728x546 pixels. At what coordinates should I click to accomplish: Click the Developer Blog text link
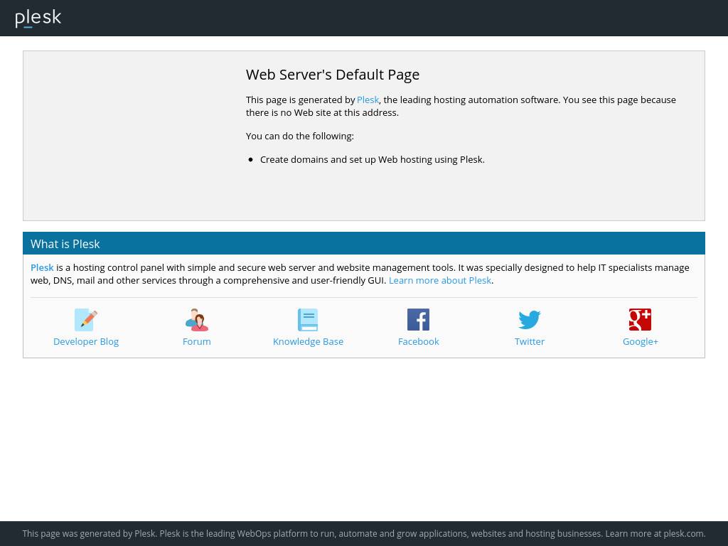pos(86,342)
